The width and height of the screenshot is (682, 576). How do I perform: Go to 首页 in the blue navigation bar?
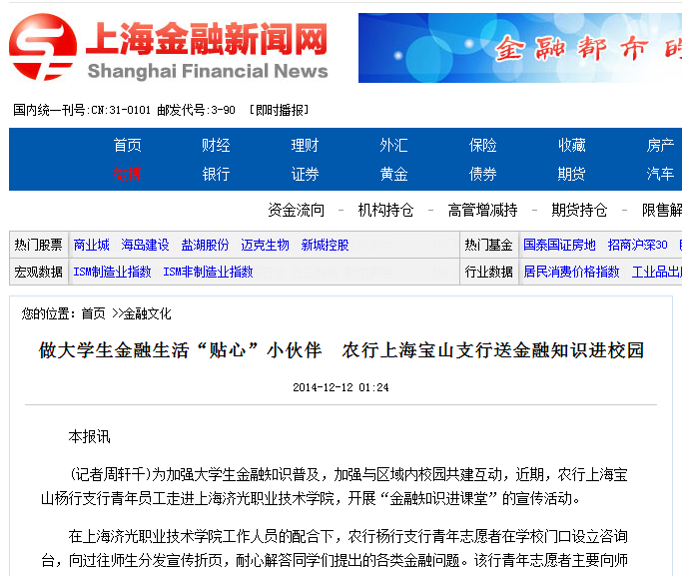click(127, 146)
